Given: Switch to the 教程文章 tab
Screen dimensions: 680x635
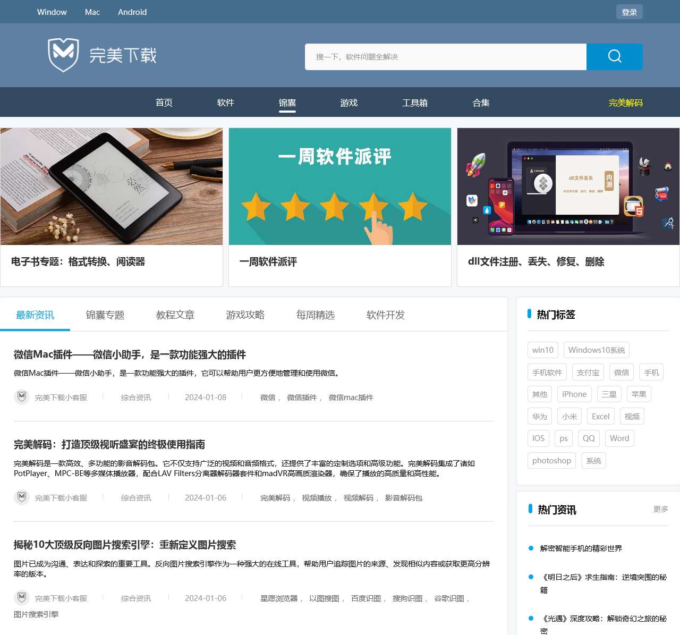Looking at the screenshot, I should click(x=175, y=315).
